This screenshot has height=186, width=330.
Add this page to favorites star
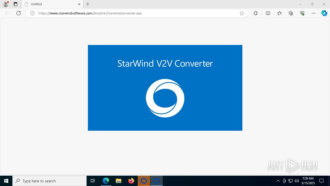pos(242,13)
